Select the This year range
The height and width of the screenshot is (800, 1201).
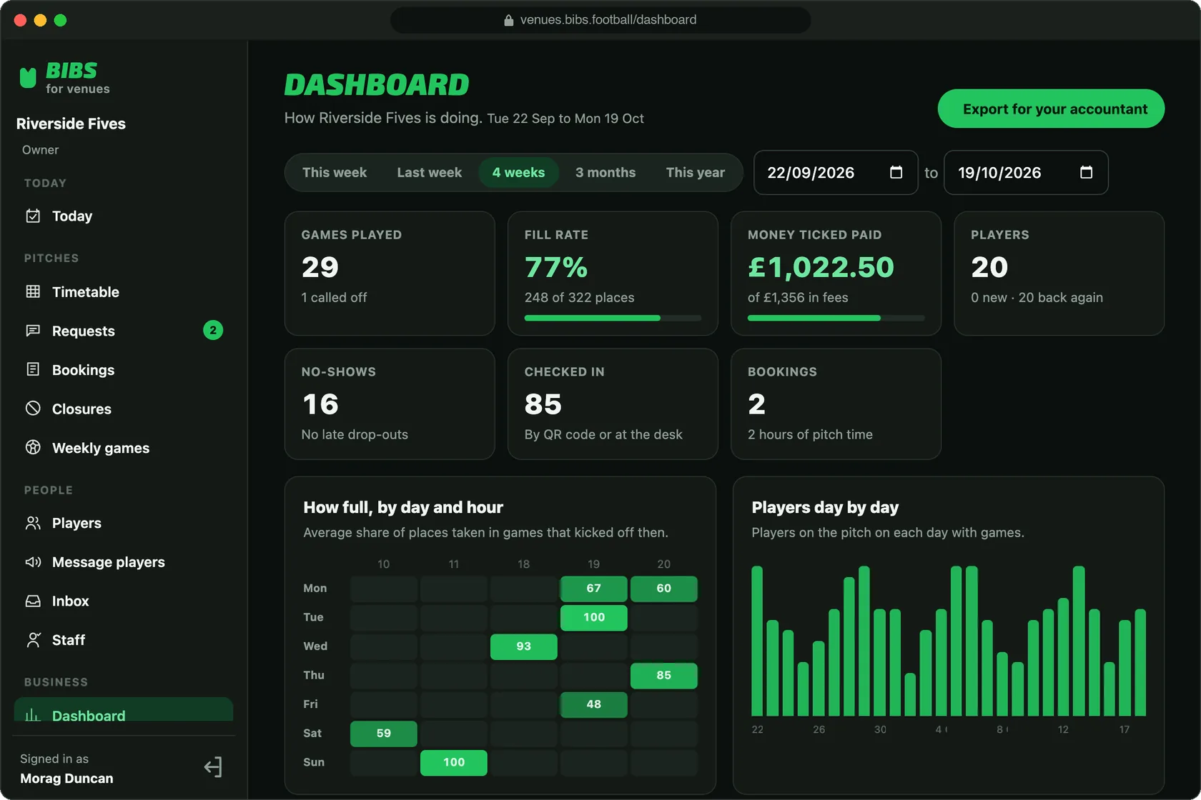[695, 172]
